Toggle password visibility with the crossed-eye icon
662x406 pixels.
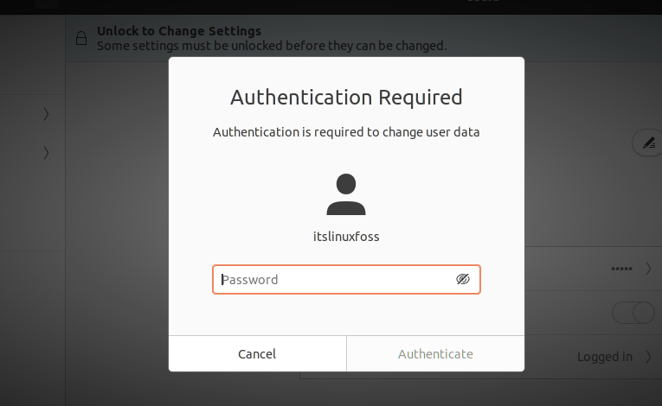[463, 279]
